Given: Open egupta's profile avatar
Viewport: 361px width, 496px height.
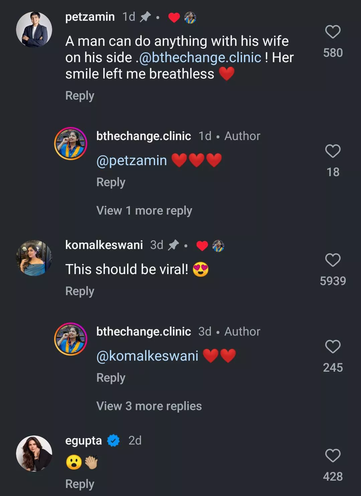Looking at the screenshot, I should (34, 453).
